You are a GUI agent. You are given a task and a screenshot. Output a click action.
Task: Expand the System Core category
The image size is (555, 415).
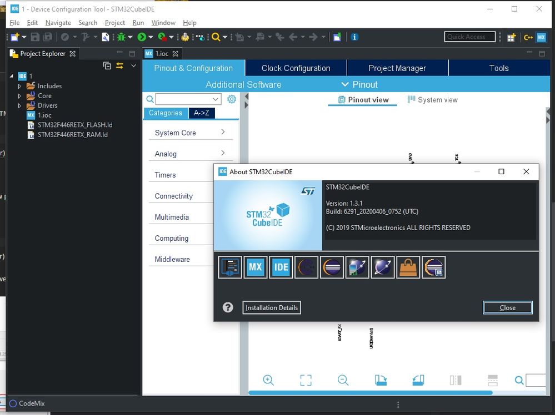tap(191, 133)
